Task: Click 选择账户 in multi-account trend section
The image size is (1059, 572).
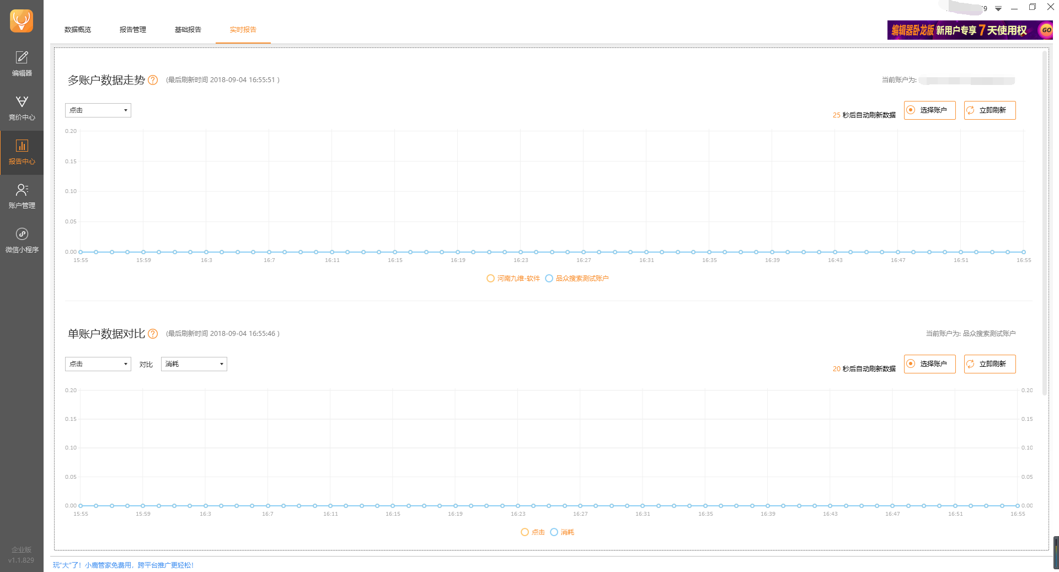Action: (930, 110)
